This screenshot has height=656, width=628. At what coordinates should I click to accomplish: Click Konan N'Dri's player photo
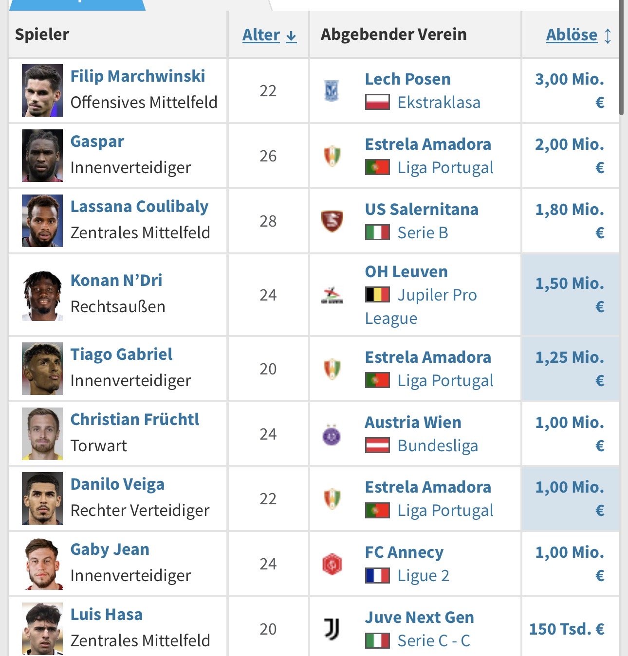coord(42,295)
